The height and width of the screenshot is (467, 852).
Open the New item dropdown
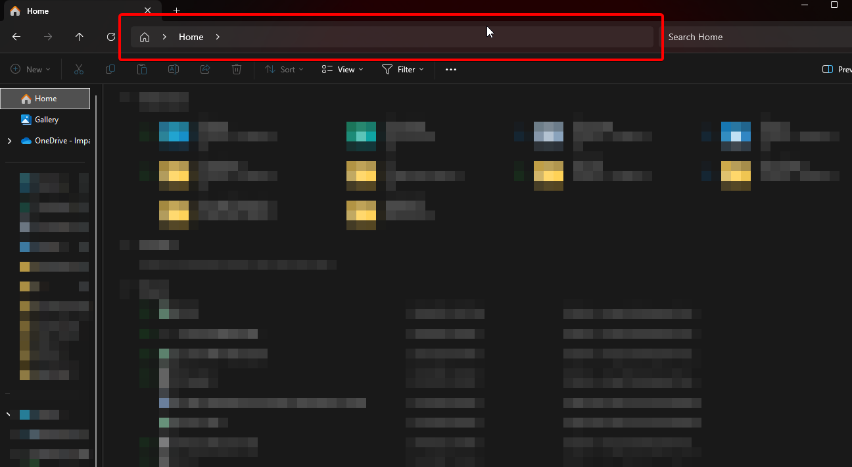coord(30,69)
